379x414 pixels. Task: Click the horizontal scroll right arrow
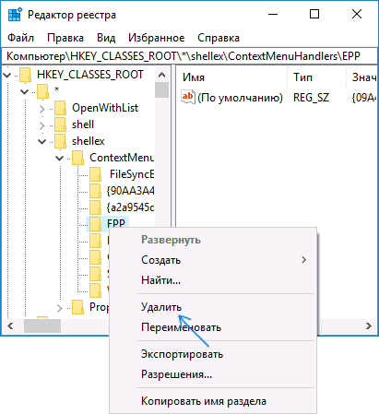[369, 325]
